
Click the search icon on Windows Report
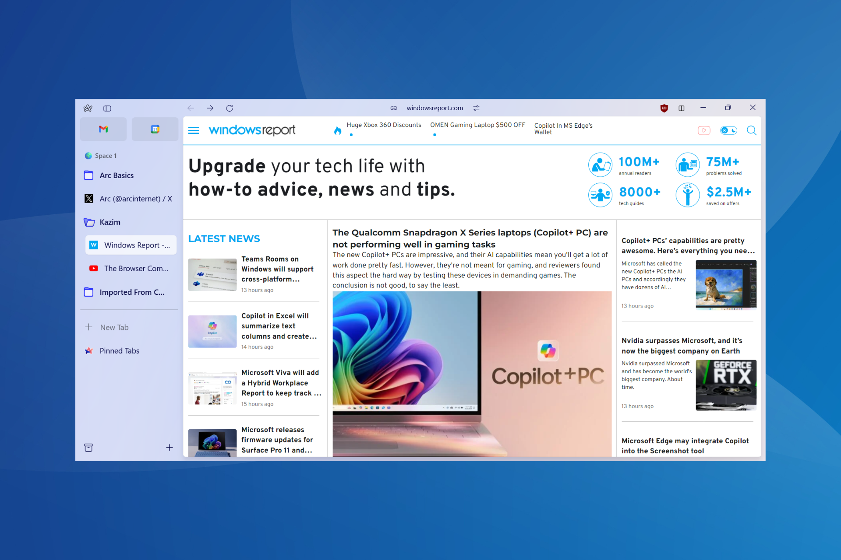coord(751,130)
